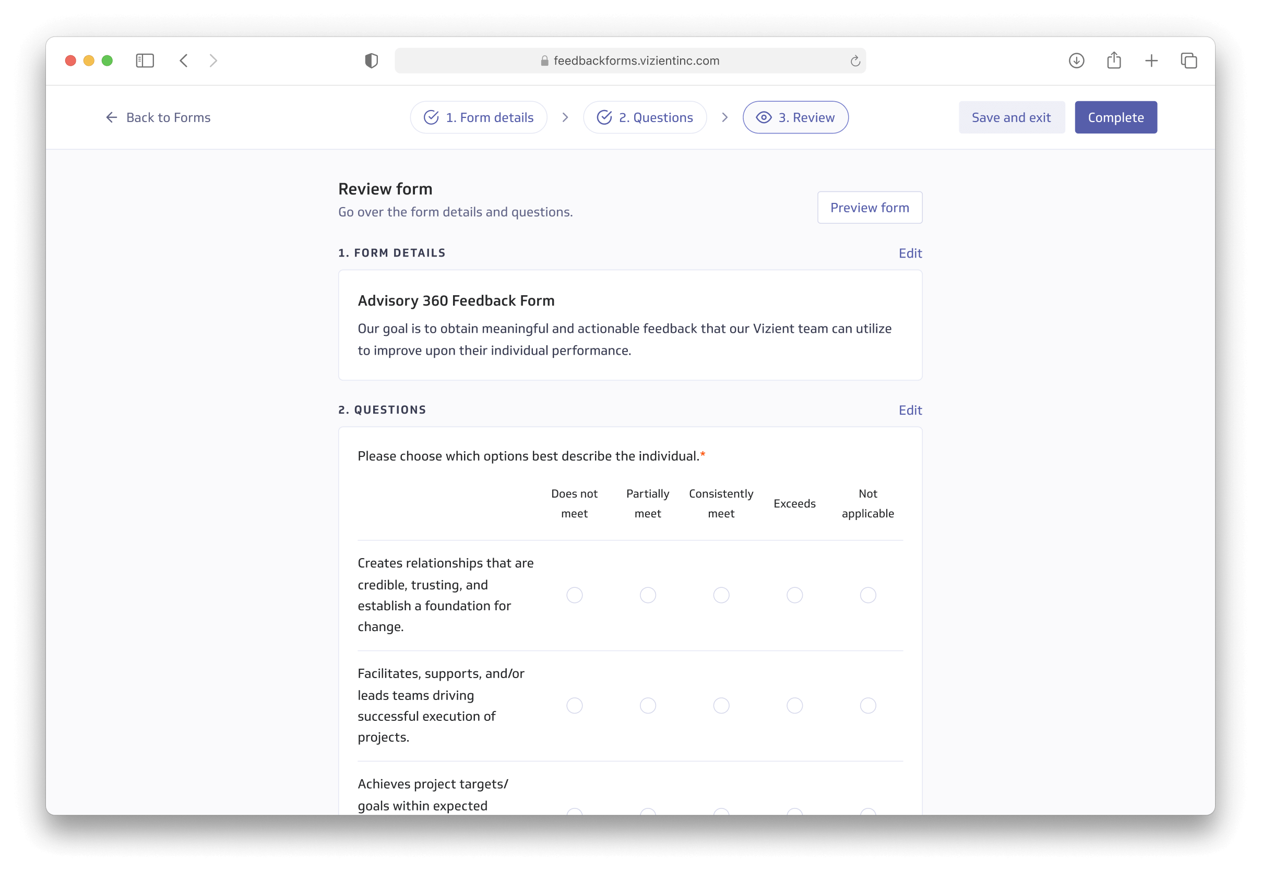Go to 1. Form details step
This screenshot has height=870, width=1261.
pos(478,117)
